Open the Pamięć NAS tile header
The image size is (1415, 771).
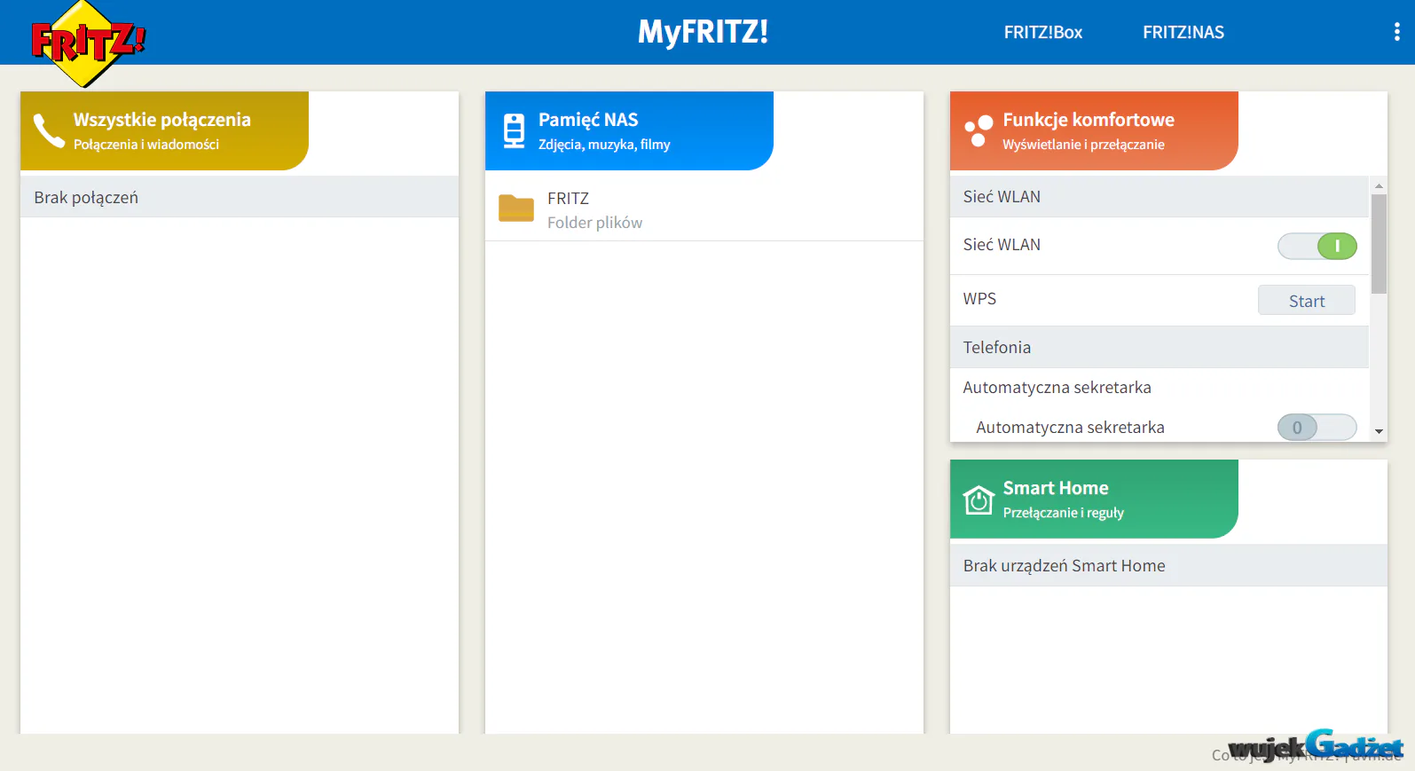[x=629, y=130]
